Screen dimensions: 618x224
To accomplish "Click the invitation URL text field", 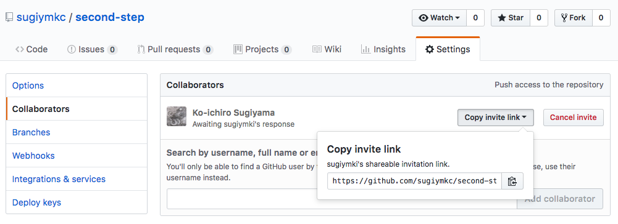I will pos(415,181).
